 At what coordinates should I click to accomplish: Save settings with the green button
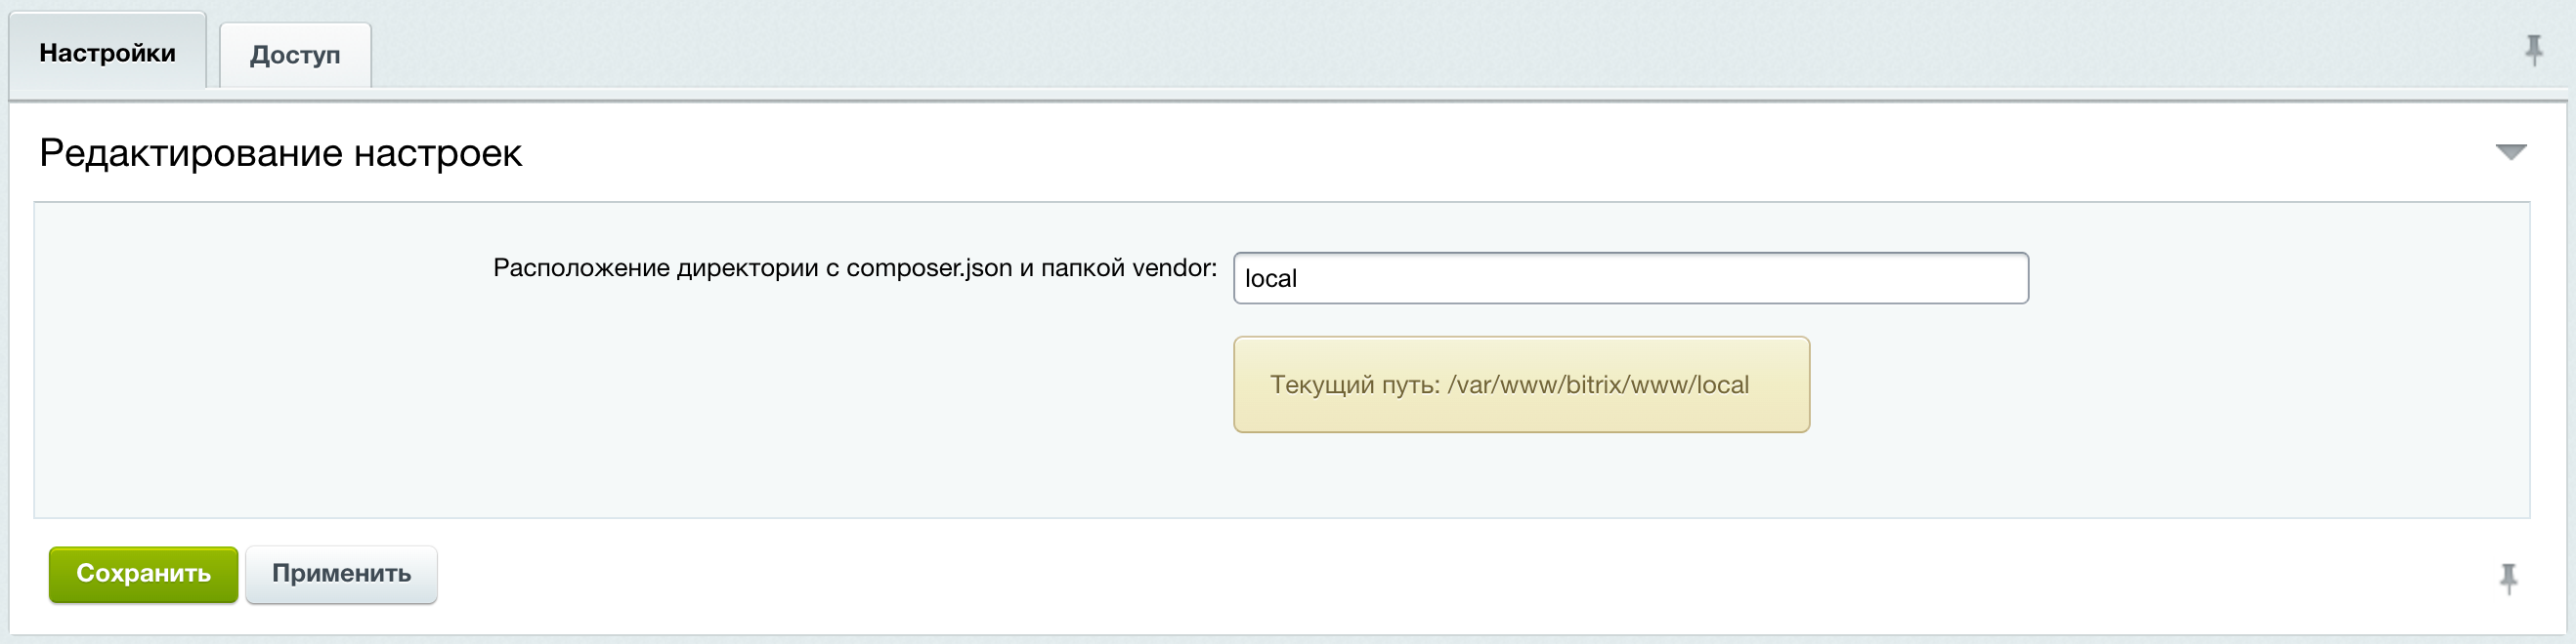point(143,574)
